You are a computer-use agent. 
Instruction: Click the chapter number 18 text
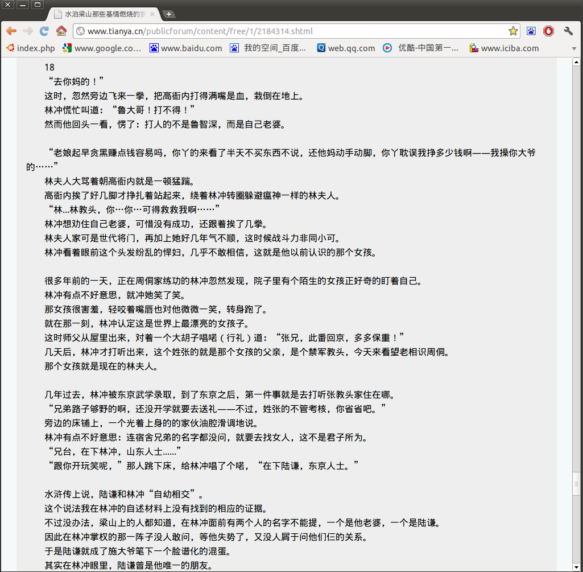pyautogui.click(x=49, y=67)
